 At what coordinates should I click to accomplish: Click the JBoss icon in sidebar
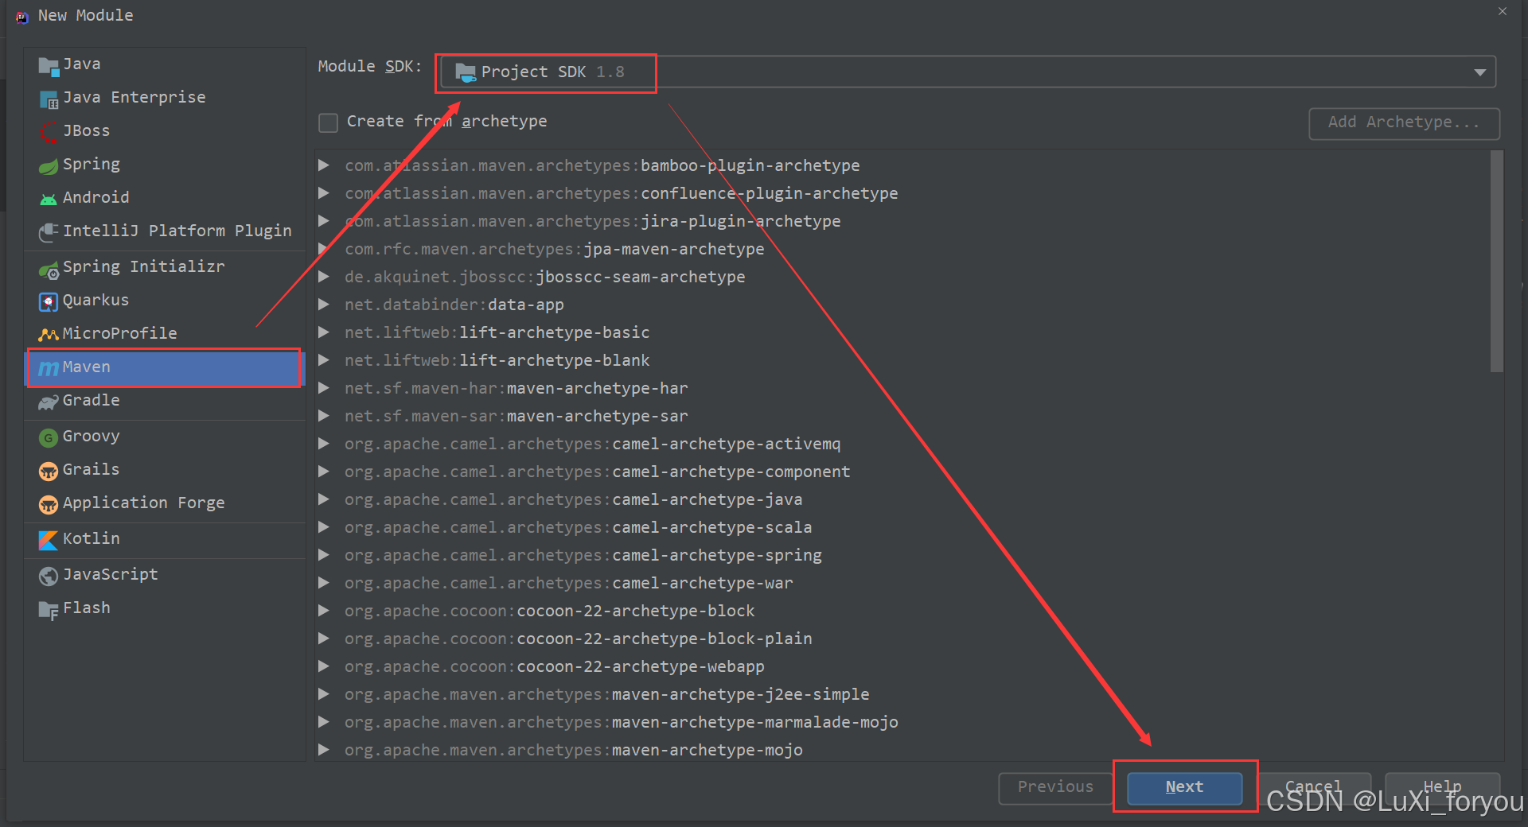click(x=49, y=132)
